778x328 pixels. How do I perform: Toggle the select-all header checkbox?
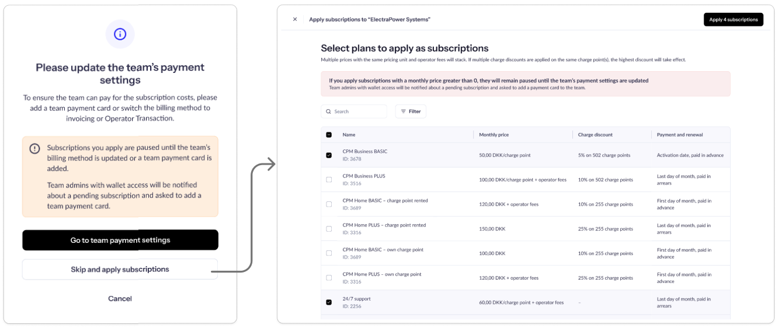tap(329, 135)
